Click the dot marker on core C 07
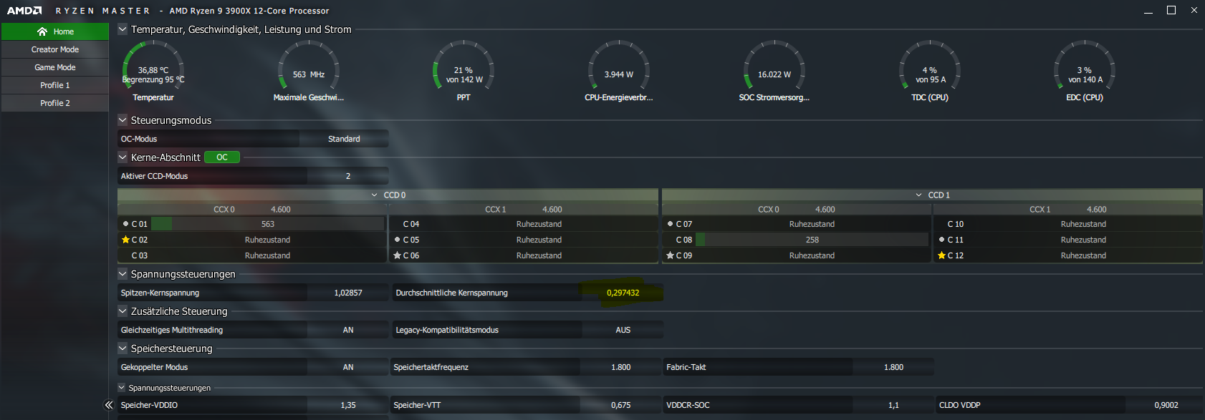1205x420 pixels. coord(671,224)
